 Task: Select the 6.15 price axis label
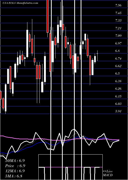tap(118, 96)
